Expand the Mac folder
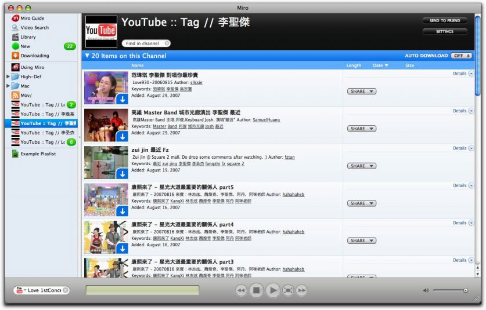The height and width of the screenshot is (310, 486). click(x=8, y=86)
